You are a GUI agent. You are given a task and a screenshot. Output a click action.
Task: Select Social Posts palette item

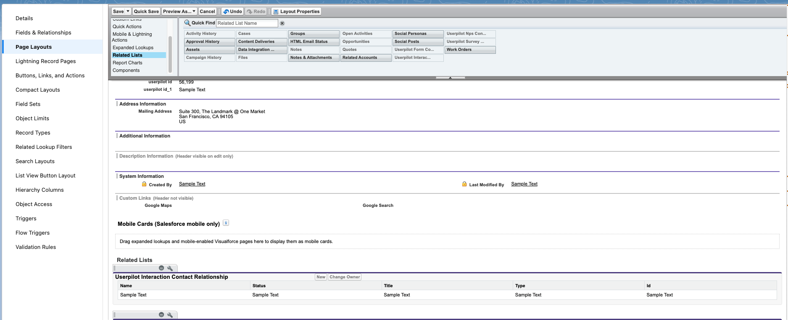(418, 42)
